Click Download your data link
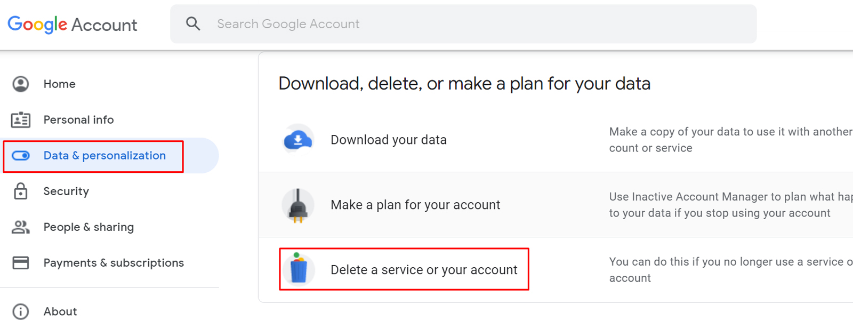This screenshot has width=853, height=320. coord(389,140)
